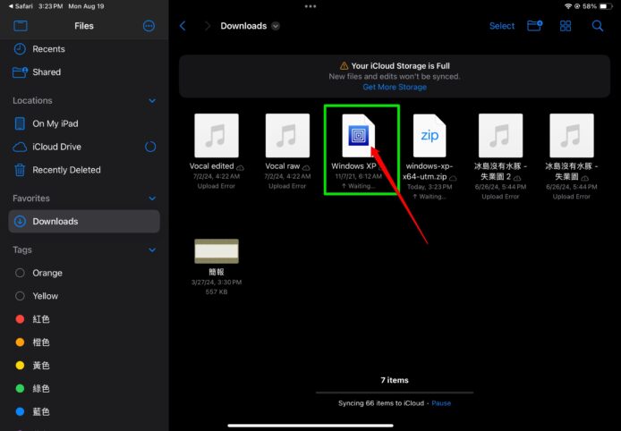Create a new folder with toolbar icon
The width and height of the screenshot is (621, 431).
tap(534, 26)
